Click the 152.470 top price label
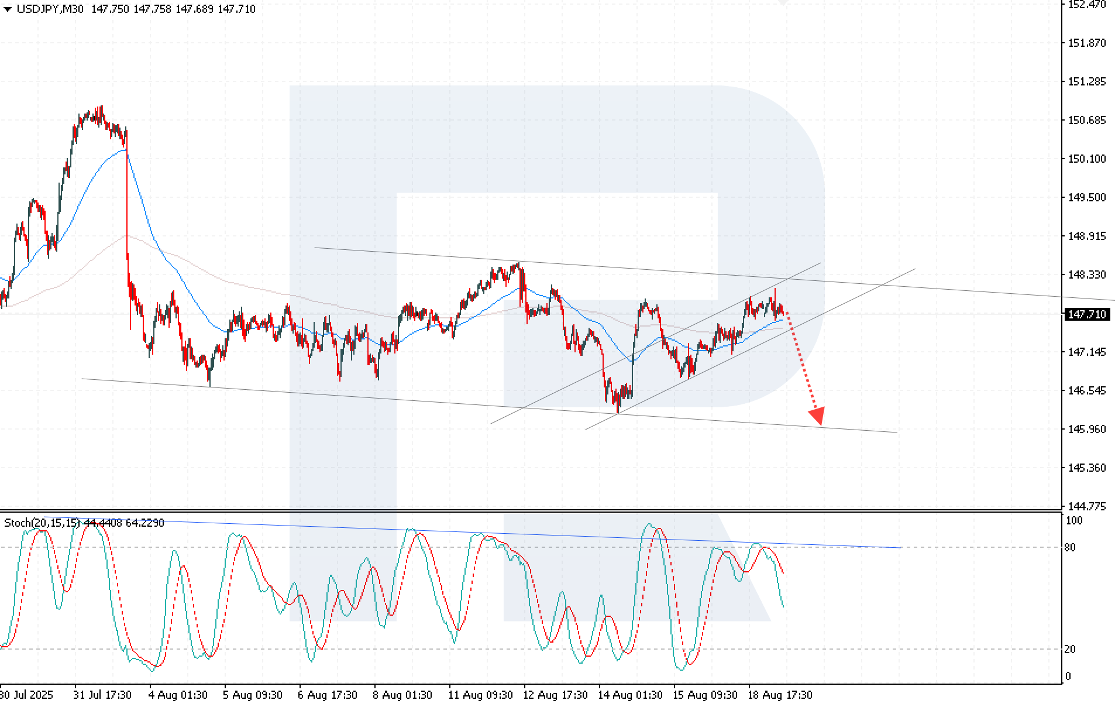 [x=1087, y=5]
